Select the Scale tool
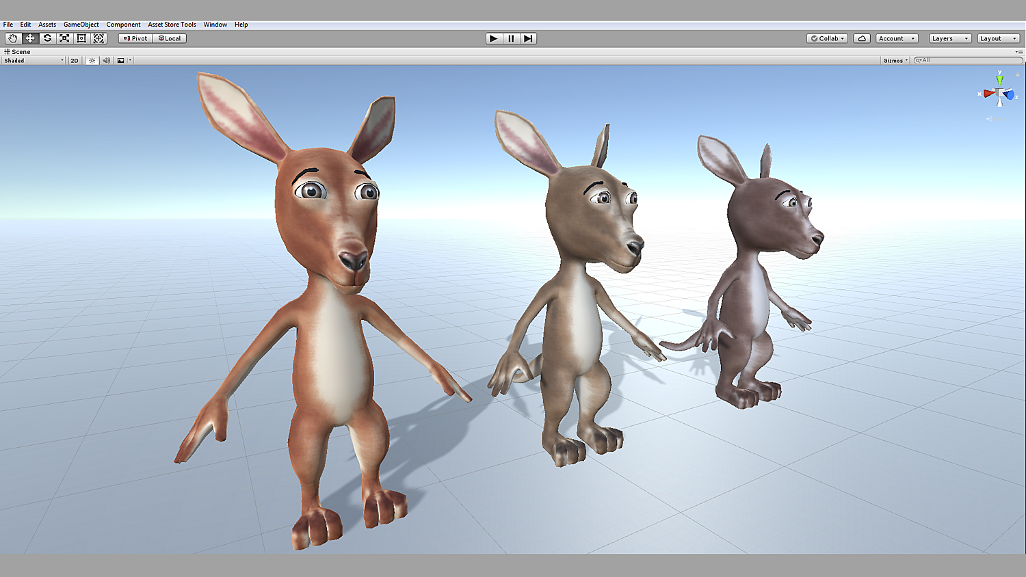This screenshot has width=1026, height=577. coord(64,38)
